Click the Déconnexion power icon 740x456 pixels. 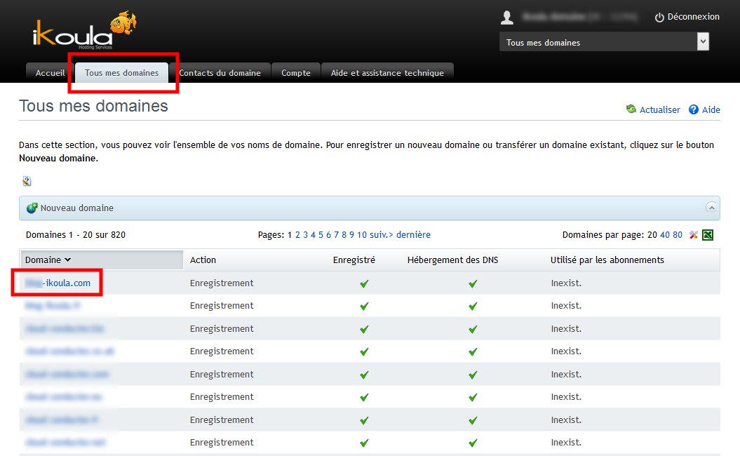pyautogui.click(x=659, y=18)
